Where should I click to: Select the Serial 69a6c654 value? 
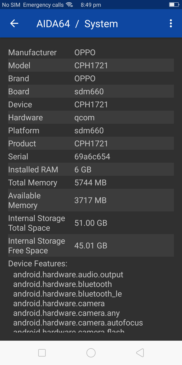coord(92,157)
